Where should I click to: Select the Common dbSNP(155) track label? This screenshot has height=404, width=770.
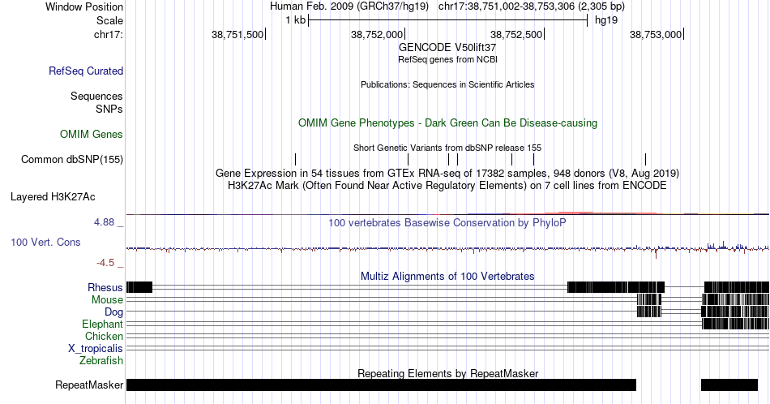72,159
